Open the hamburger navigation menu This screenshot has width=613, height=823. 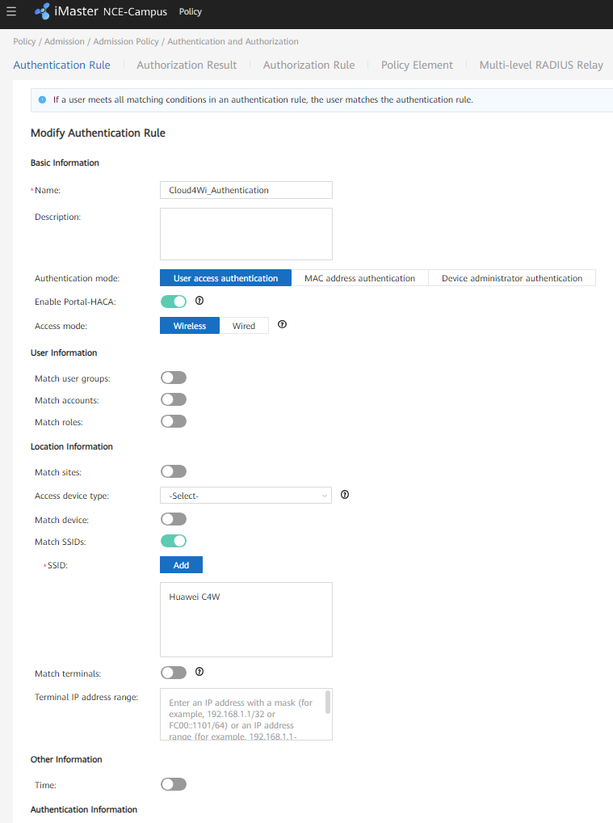(11, 11)
